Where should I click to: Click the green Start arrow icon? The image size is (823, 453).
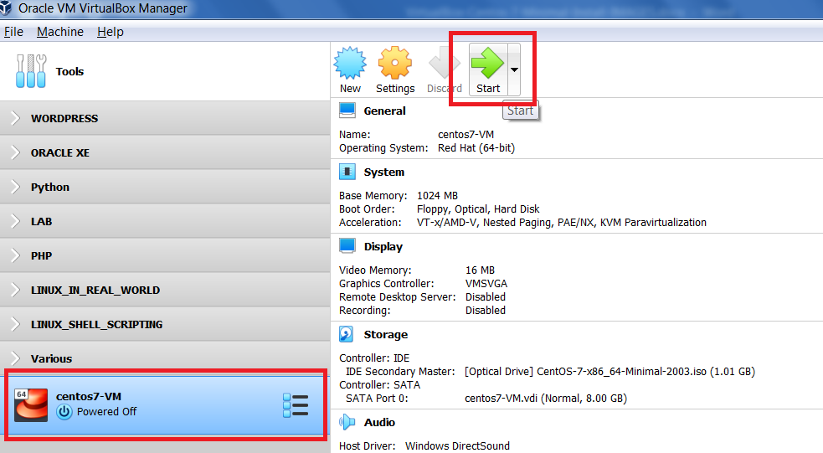tap(487, 64)
